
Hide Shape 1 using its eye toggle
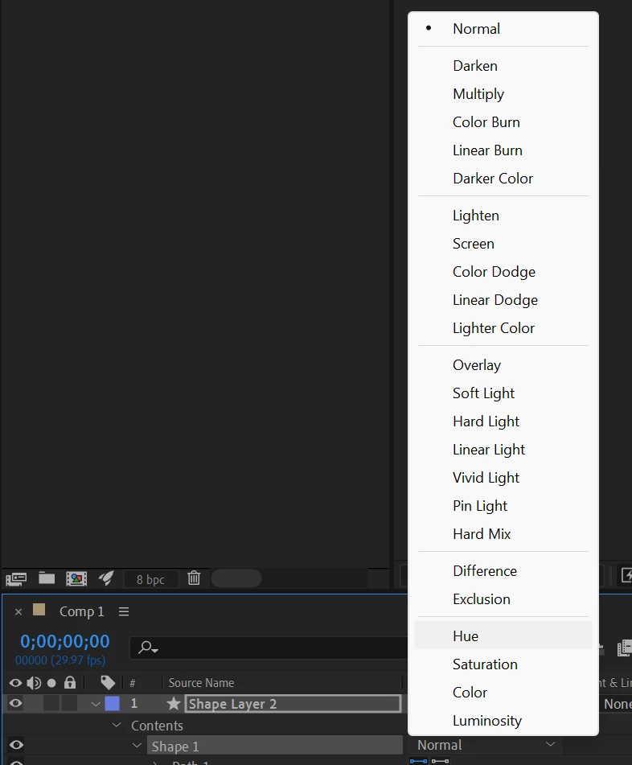click(16, 745)
